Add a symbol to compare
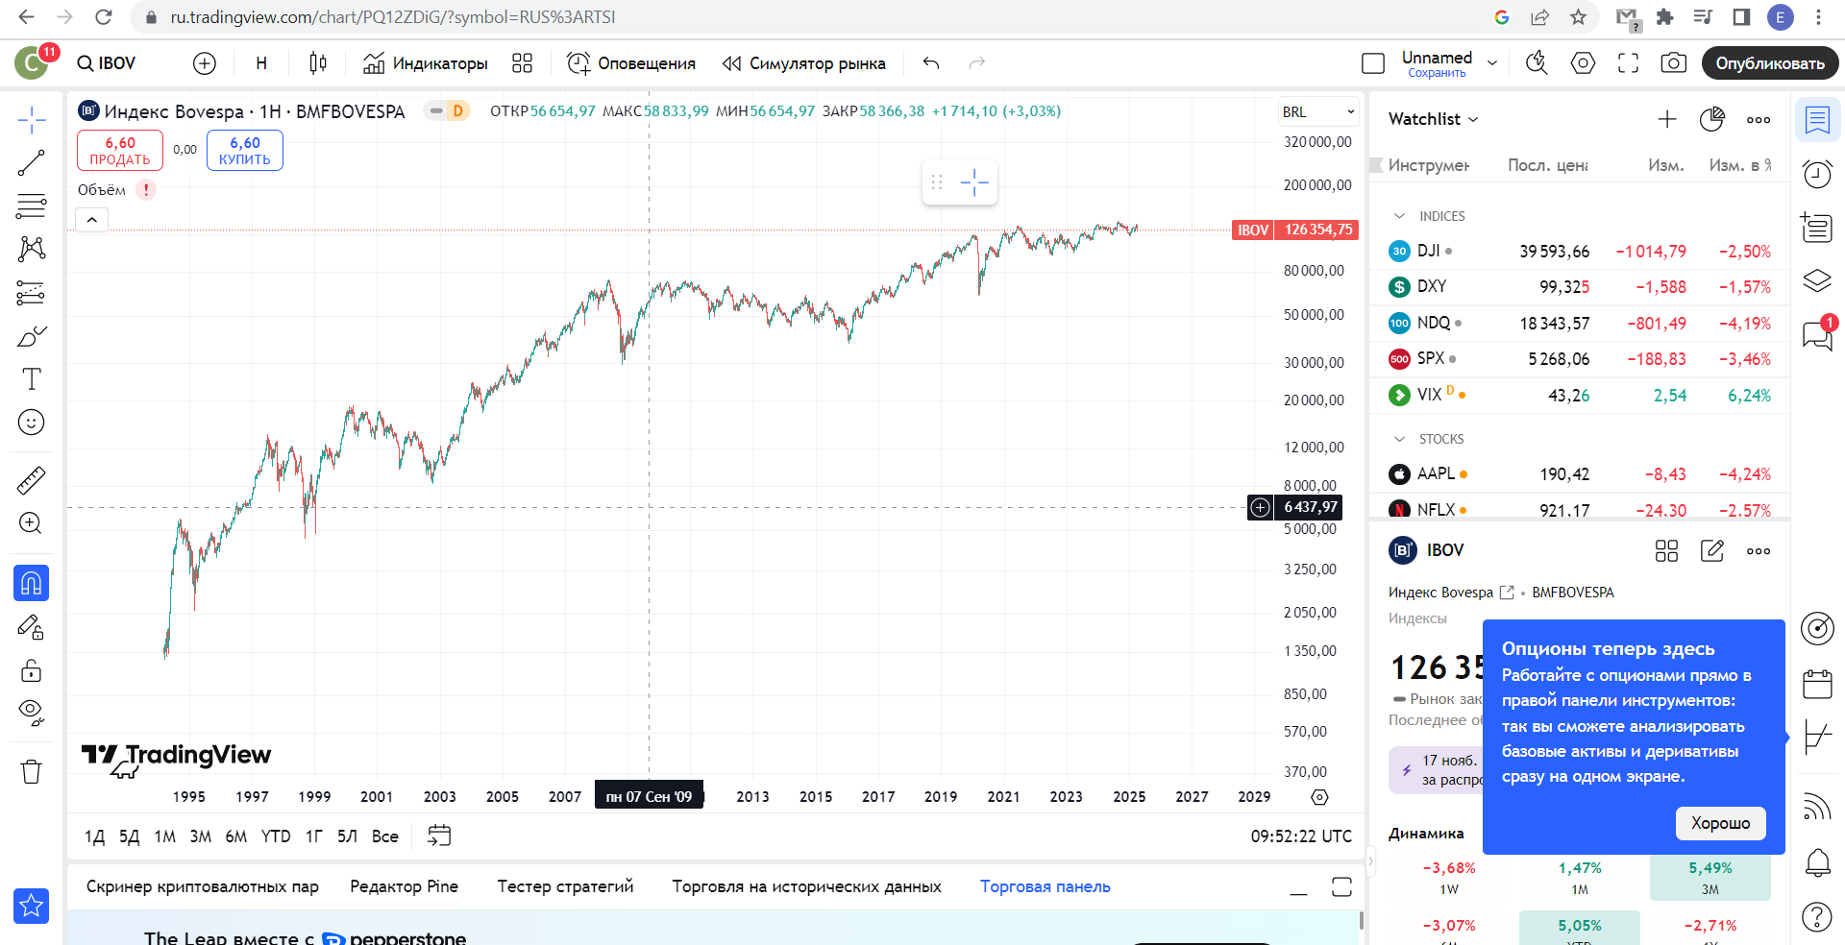The image size is (1845, 945). click(x=205, y=63)
